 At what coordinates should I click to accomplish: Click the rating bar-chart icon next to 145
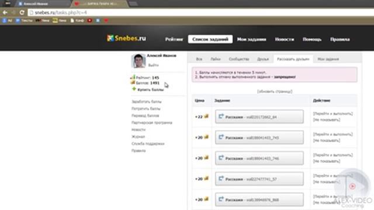click(133, 77)
